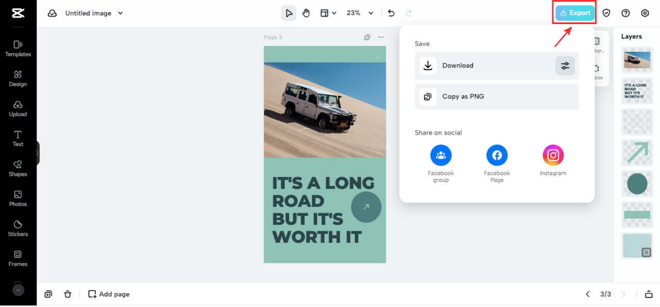Open the Help question mark icon
The image size is (660, 307).
[625, 13]
